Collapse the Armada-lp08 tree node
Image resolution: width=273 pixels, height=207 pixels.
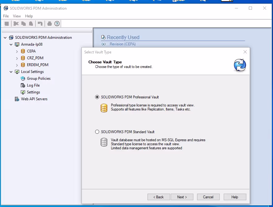[x=11, y=44]
